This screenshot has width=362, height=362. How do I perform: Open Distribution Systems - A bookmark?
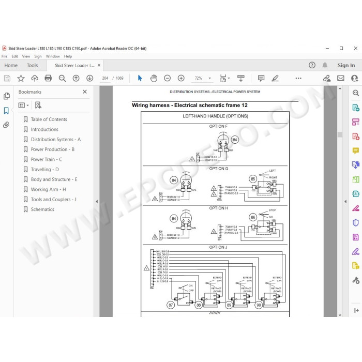pyautogui.click(x=56, y=140)
